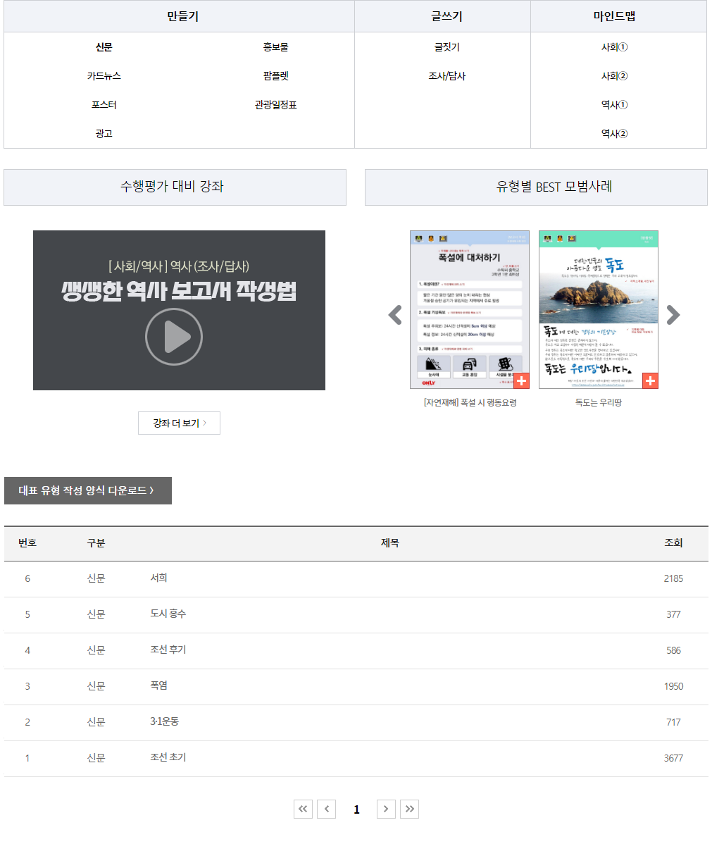Select 팜플렛 menu item
Screen dimensions: 712x844
tap(275, 76)
